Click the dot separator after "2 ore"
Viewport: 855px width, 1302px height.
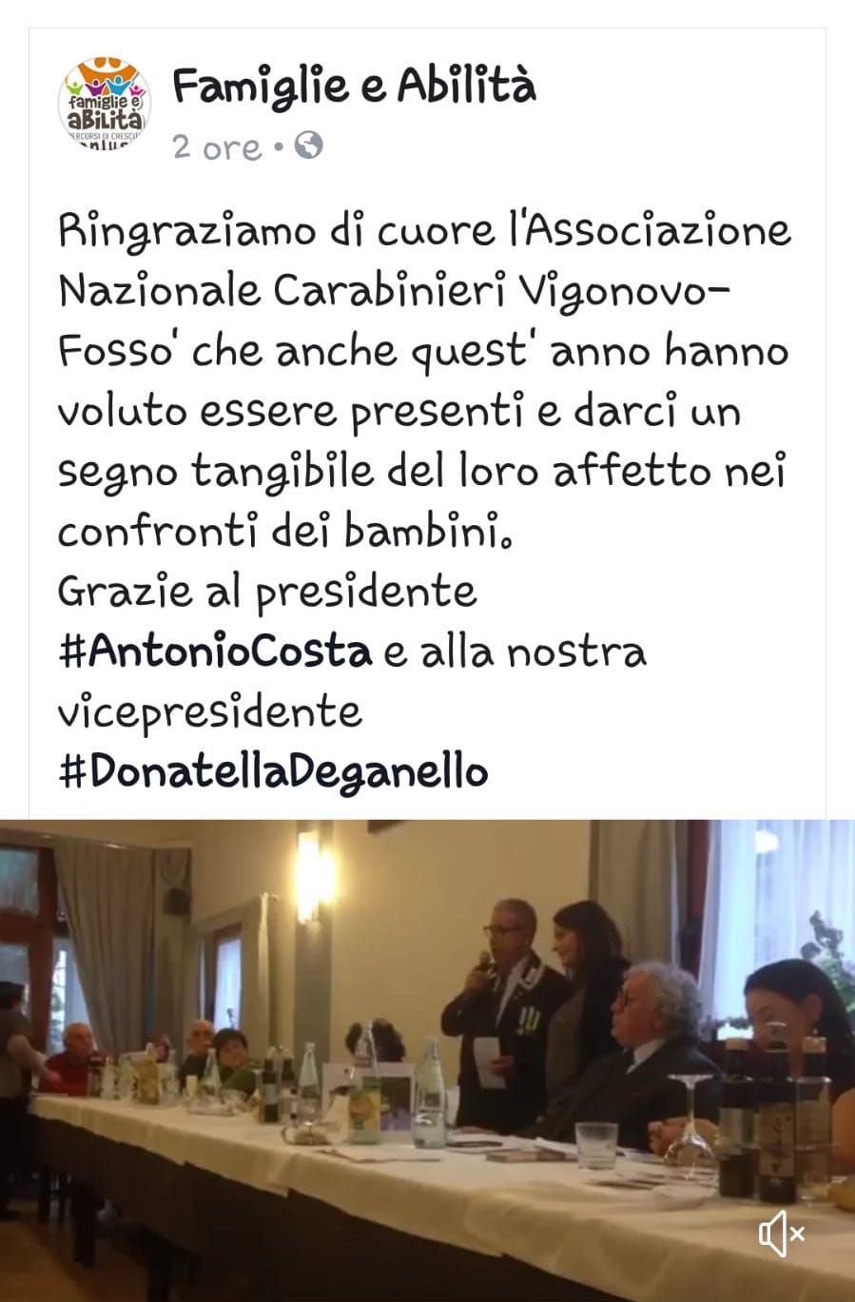(279, 147)
